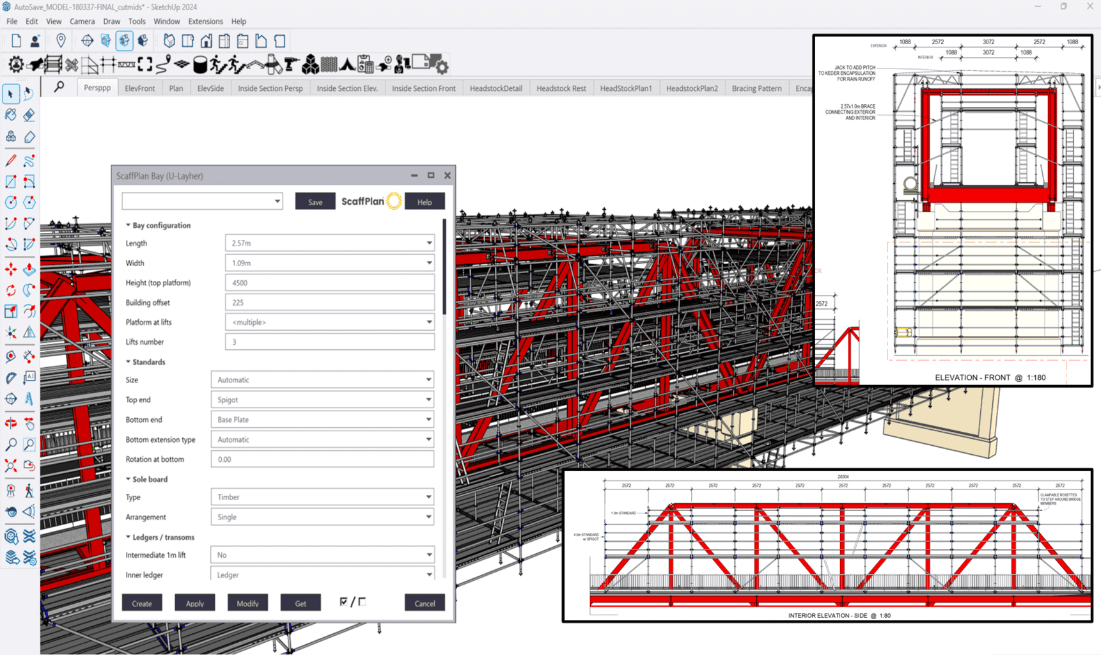
Task: Open the Sole board Type Timber dropdown
Action: click(x=322, y=497)
